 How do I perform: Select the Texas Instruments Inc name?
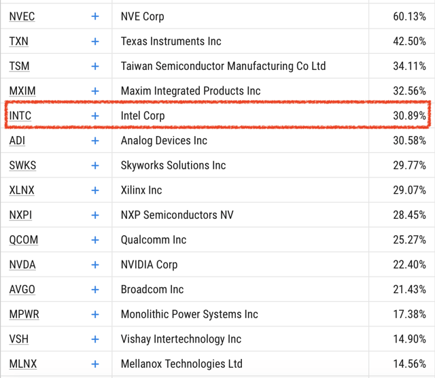tap(171, 41)
